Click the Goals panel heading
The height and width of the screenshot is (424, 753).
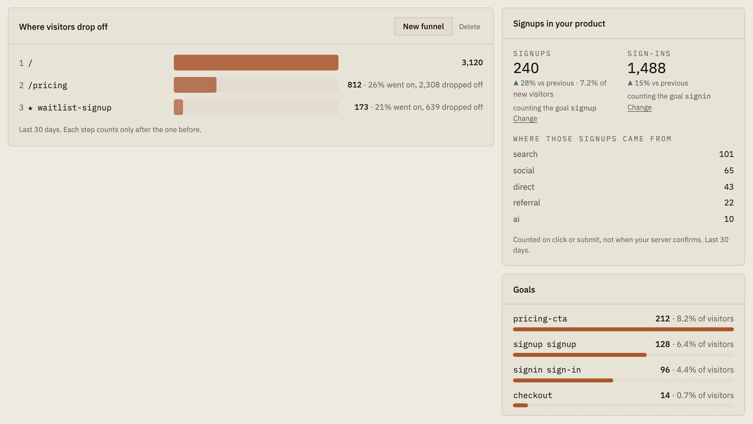524,290
